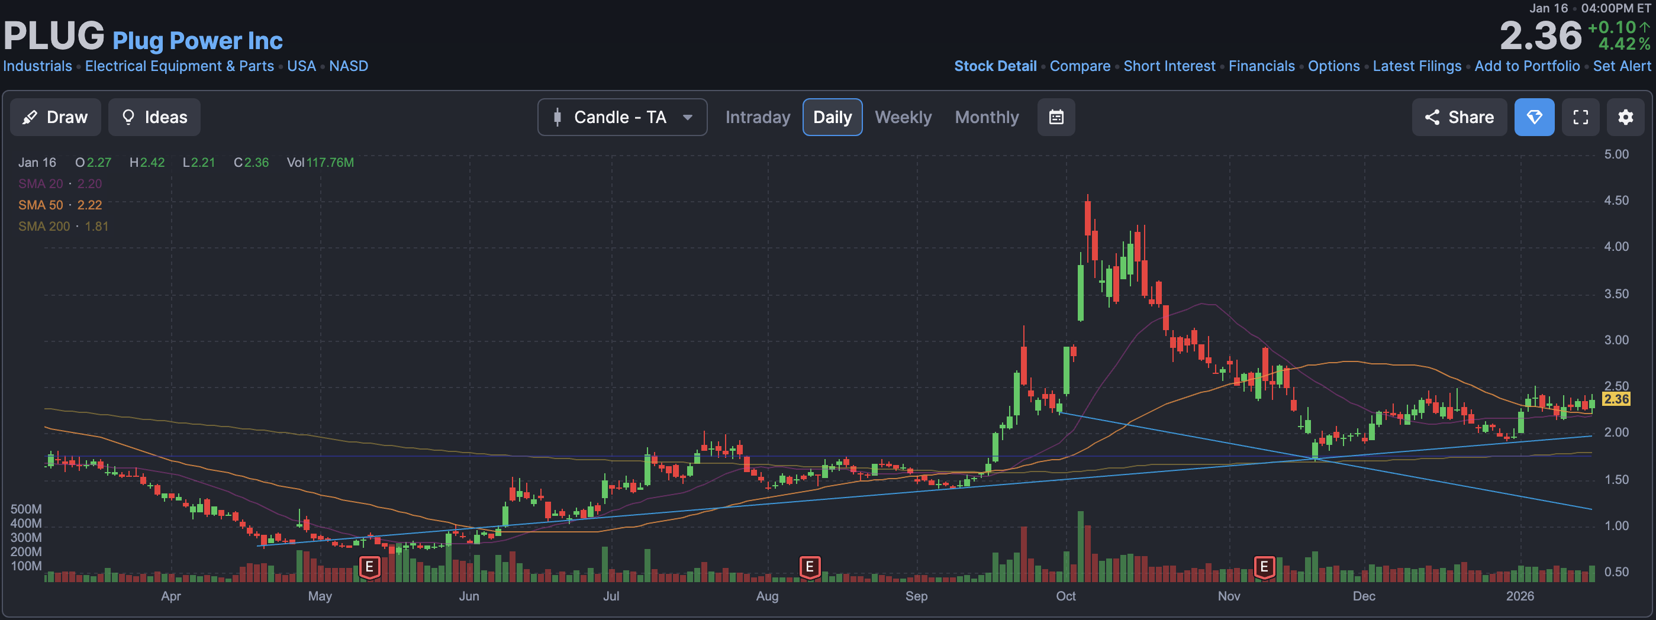
Task: Open the date range calendar icon
Action: (1056, 117)
